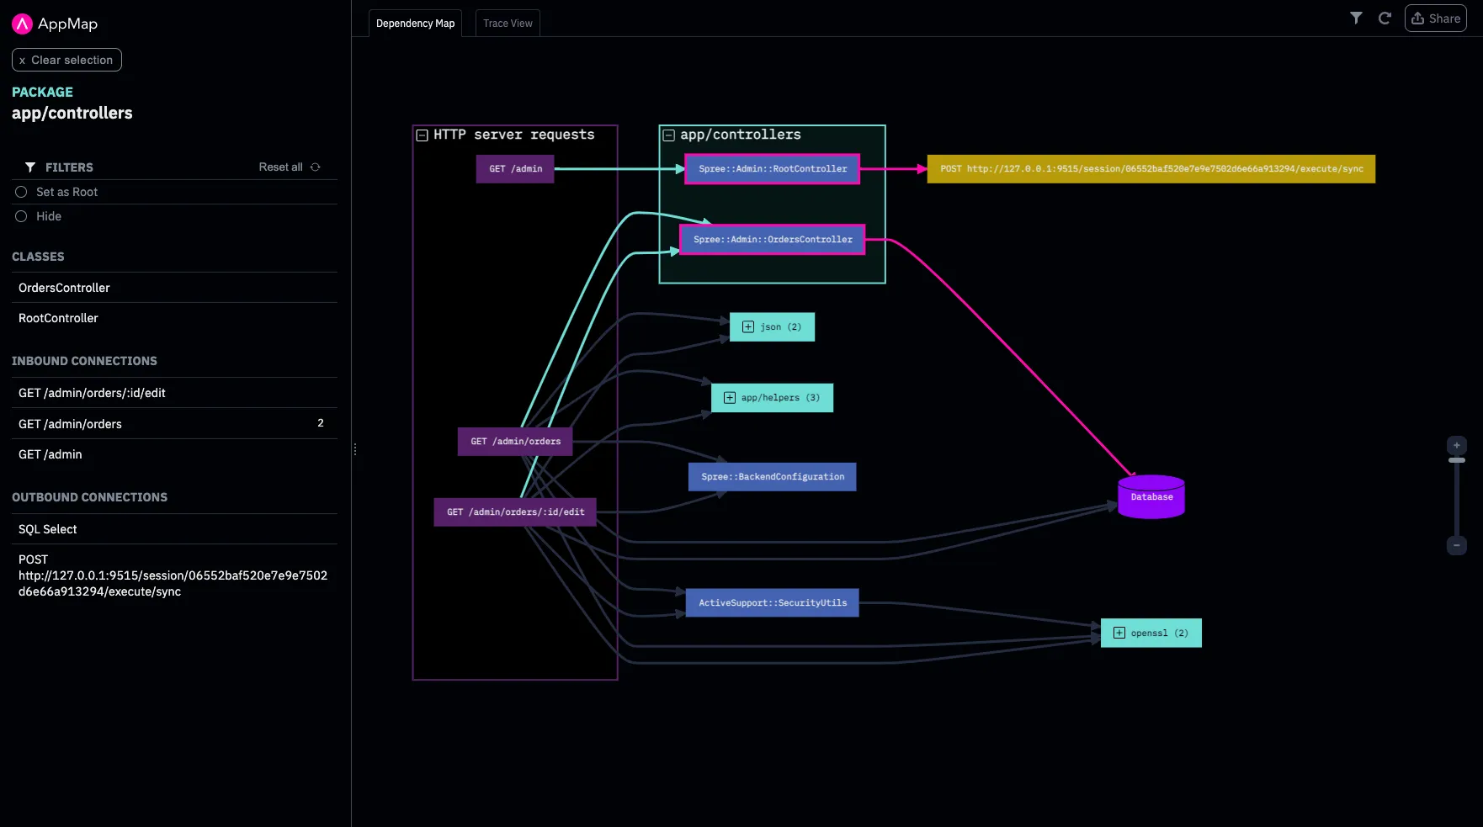Click the zoom out minus button

(x=1456, y=545)
